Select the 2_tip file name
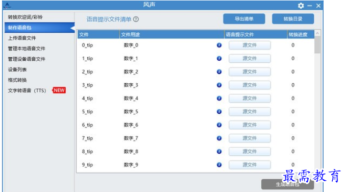The height and width of the screenshot is (192, 345). coord(87,72)
